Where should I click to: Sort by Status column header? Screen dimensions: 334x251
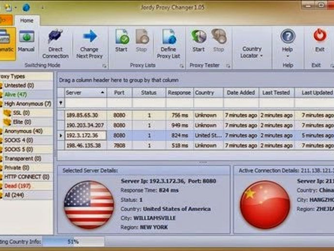click(149, 93)
